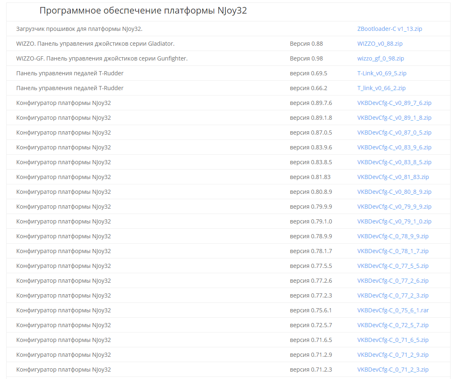
Task: Click the WIZZO-GF Gunfighter panel description
Action: point(102,58)
